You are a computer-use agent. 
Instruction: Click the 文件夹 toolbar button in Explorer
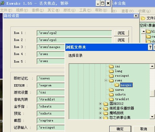tap(148, 18)
